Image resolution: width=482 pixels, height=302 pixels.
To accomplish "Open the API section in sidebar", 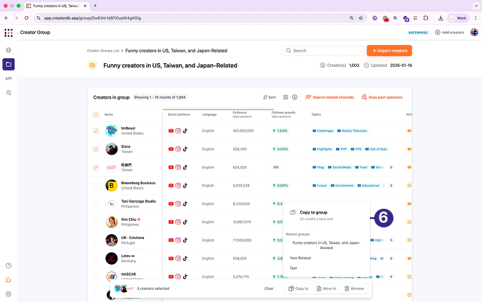I will [x=8, y=79].
